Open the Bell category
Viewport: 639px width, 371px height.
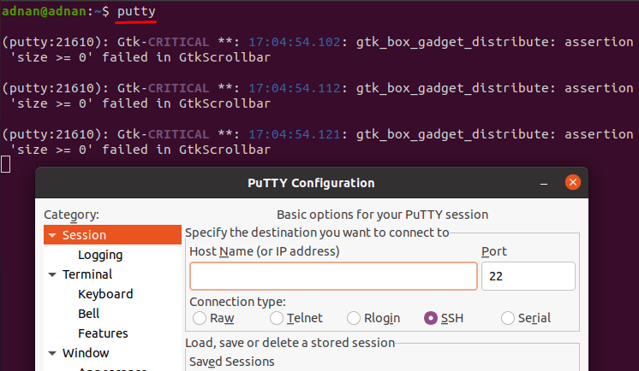point(88,314)
